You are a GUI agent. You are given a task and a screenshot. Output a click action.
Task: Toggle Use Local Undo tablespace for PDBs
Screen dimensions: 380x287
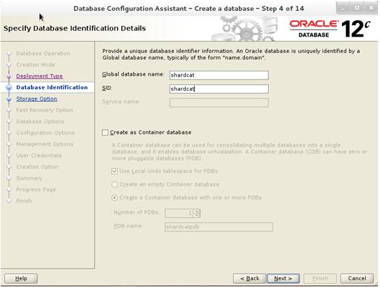(x=114, y=171)
